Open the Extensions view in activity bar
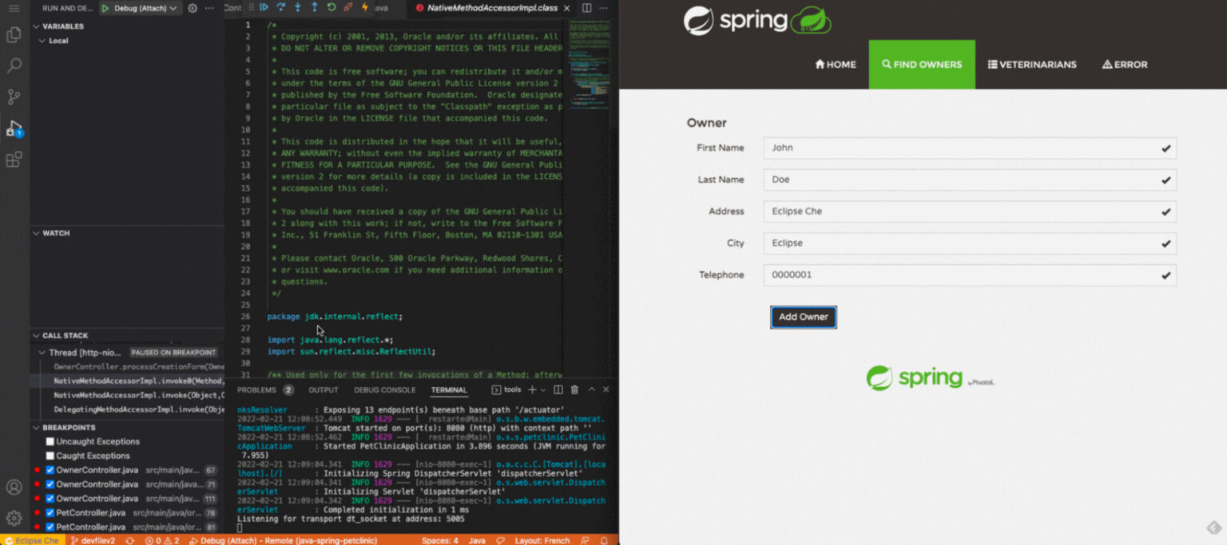This screenshot has height=545, width=1227. [14, 160]
